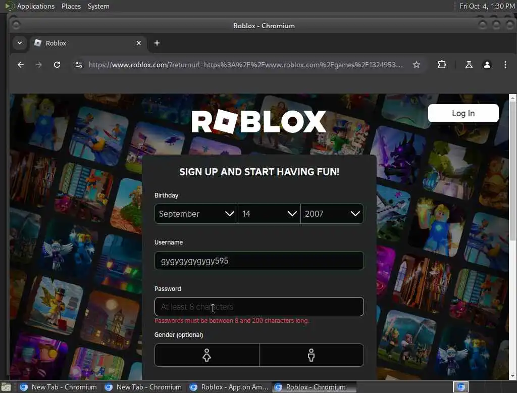Close the Roblox tab
The image size is (517, 393).
click(x=139, y=43)
